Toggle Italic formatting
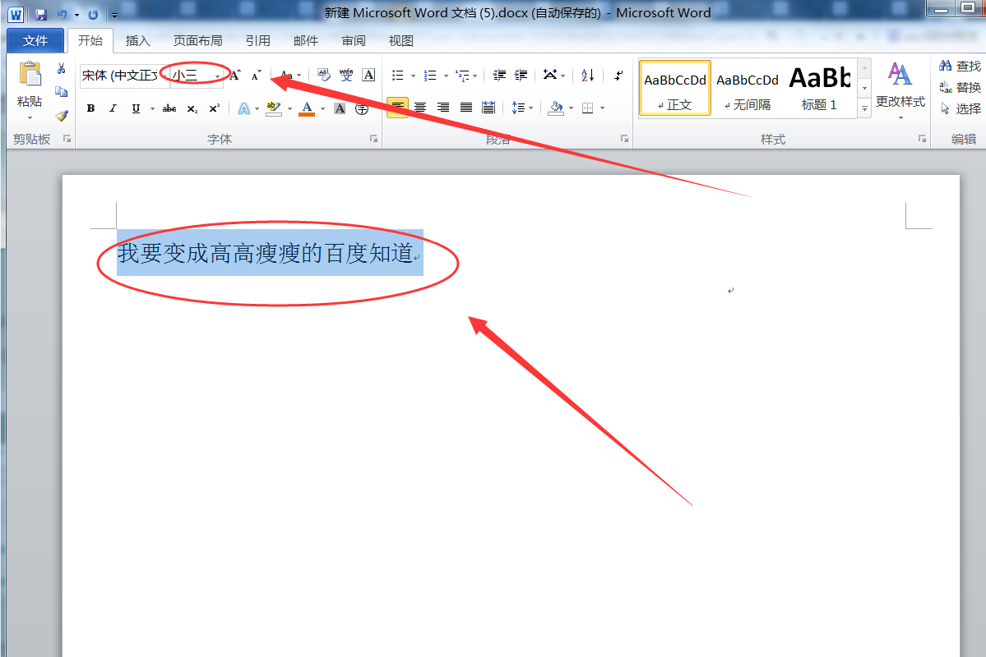The width and height of the screenshot is (986, 657). 113,108
